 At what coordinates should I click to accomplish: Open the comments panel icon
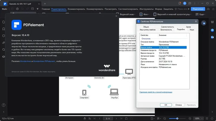4,36
